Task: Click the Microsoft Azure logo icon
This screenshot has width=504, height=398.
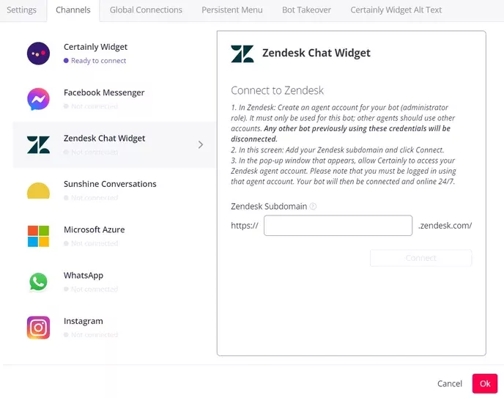Action: 38,236
